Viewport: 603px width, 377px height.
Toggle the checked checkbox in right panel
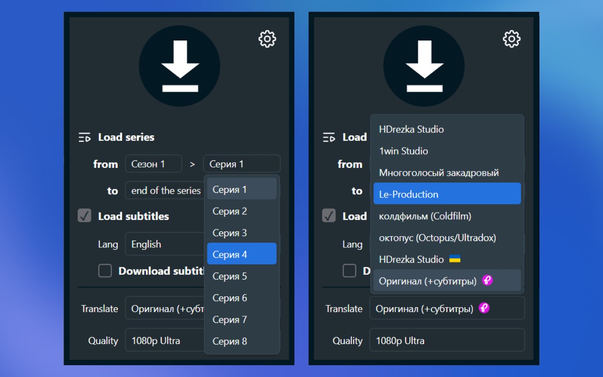[329, 216]
